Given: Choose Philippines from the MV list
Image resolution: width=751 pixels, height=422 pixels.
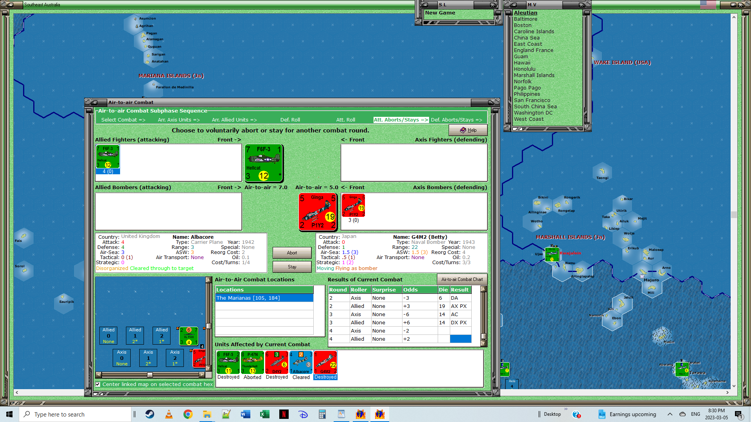Looking at the screenshot, I should pos(526,94).
